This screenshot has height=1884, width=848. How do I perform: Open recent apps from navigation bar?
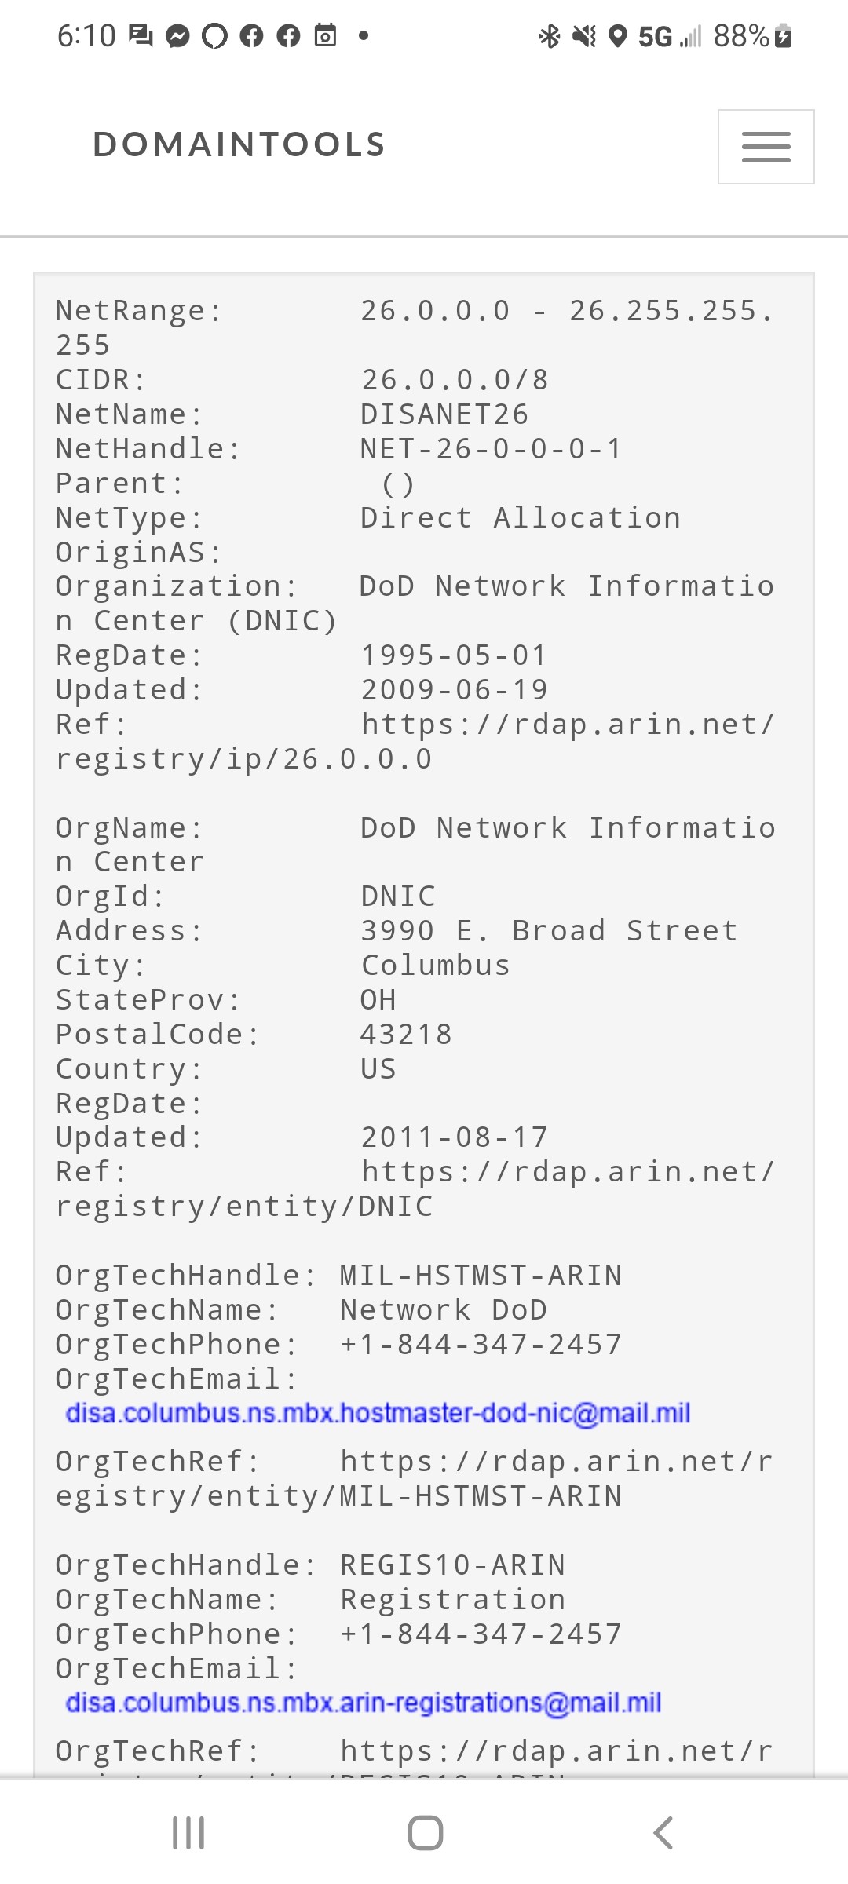[188, 1833]
